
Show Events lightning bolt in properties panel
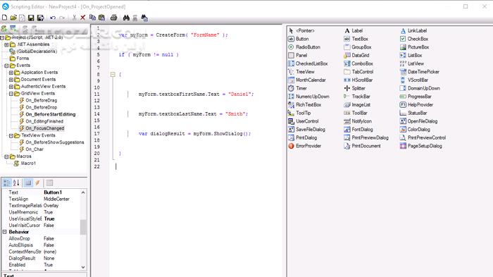[37, 183]
